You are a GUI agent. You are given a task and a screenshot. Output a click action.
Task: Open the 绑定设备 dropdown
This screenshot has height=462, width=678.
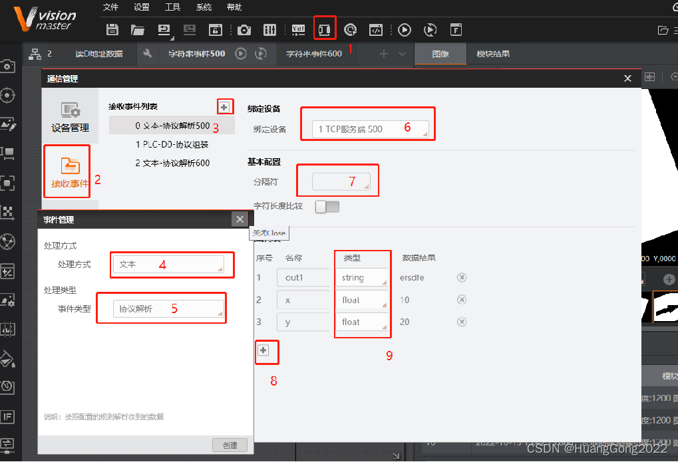[371, 129]
